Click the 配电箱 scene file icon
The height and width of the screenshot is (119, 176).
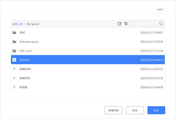(14, 87)
